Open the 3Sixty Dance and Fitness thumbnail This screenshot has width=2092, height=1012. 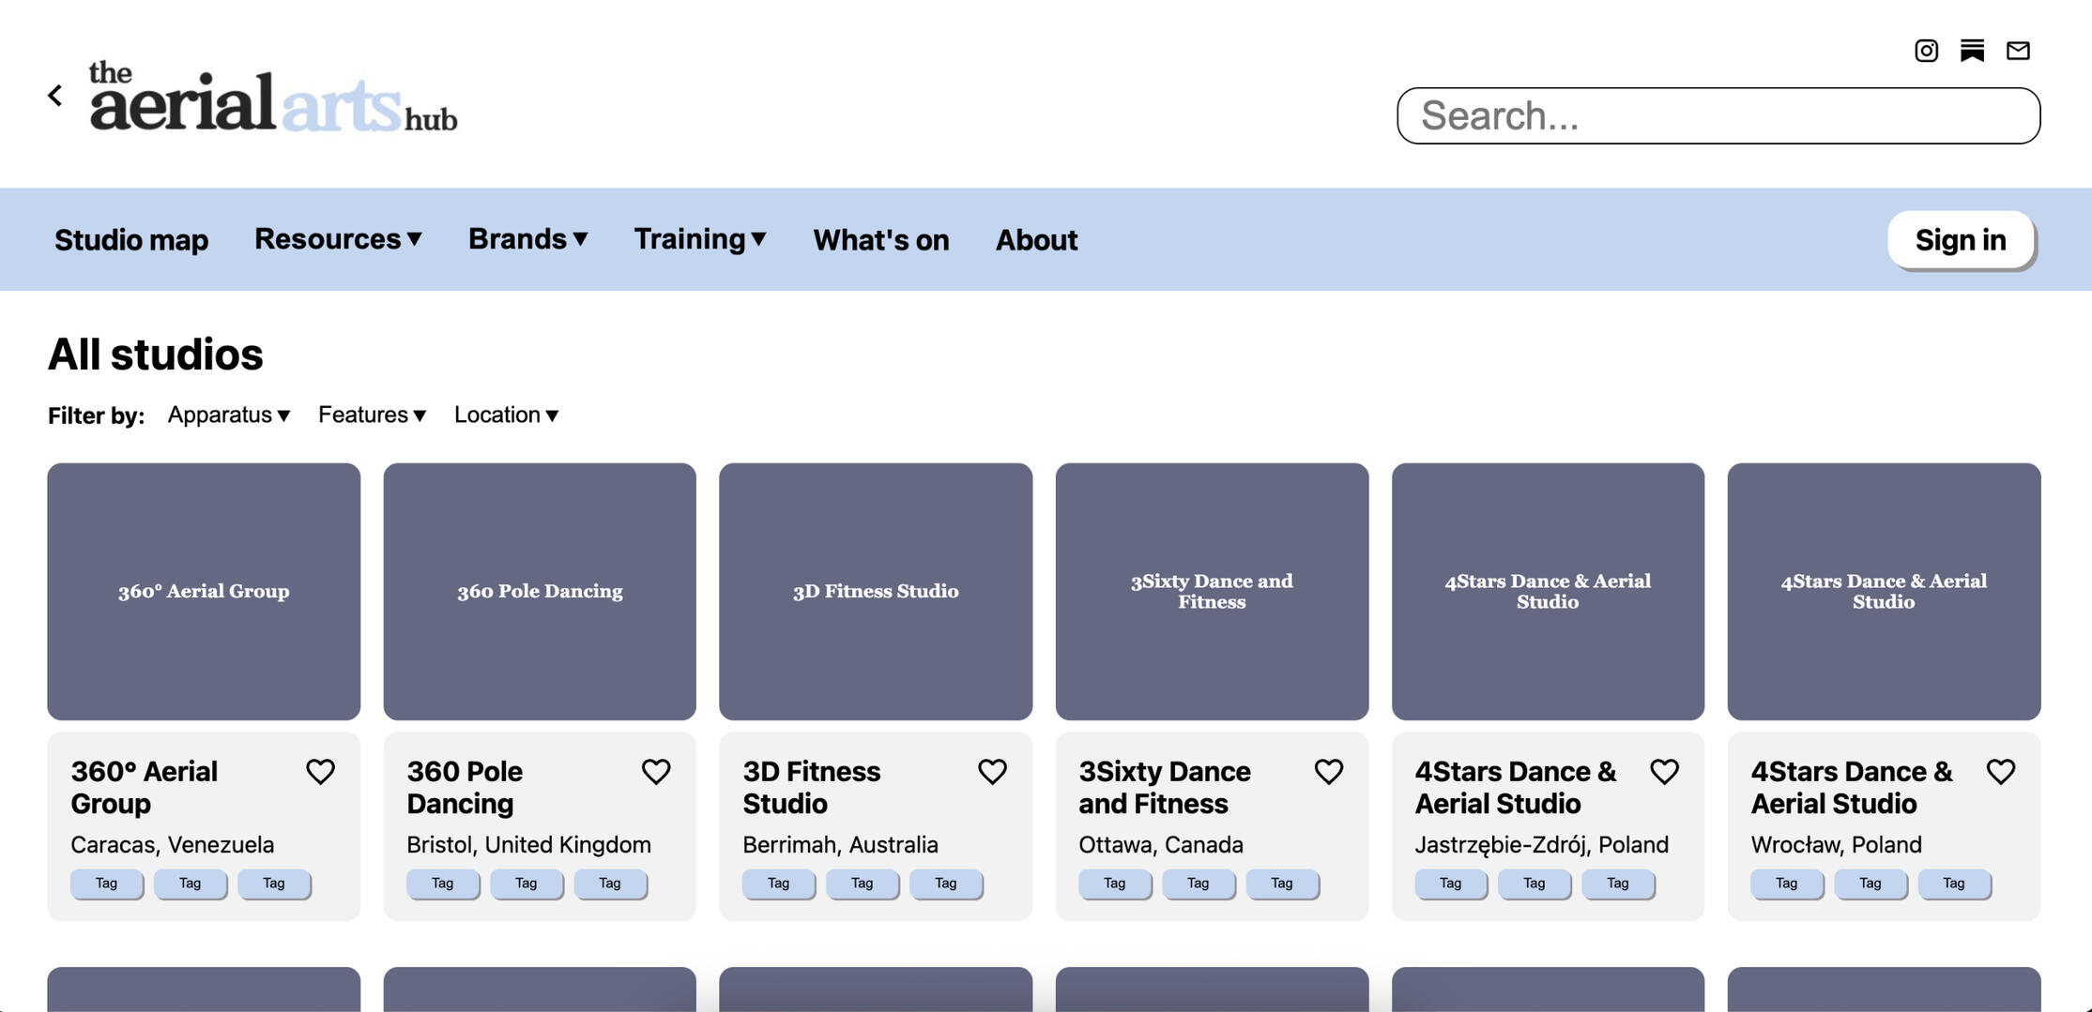coord(1212,591)
